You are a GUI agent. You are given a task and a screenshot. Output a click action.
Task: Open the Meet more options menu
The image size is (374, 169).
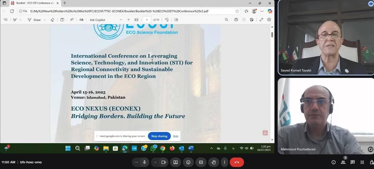click(224, 162)
